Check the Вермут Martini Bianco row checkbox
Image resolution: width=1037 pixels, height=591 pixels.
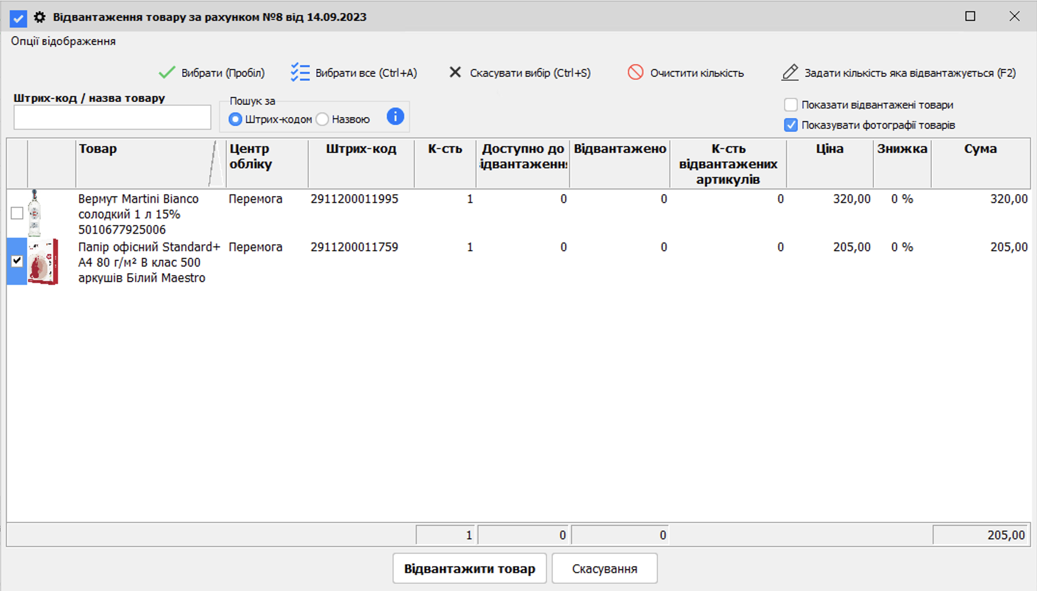tap(17, 213)
